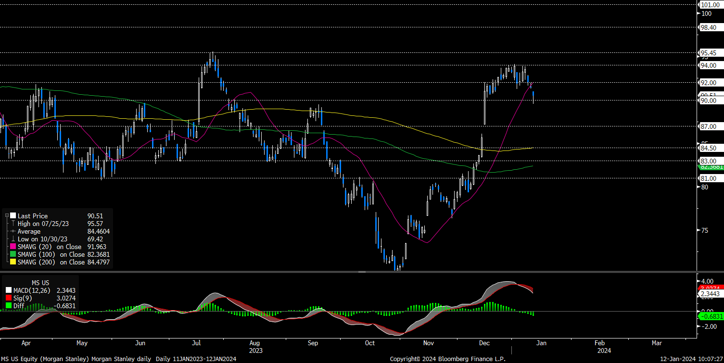Click the 'Nov' label on time axis

428,343
